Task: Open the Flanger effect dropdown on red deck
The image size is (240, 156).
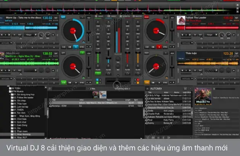Action: pos(211,35)
